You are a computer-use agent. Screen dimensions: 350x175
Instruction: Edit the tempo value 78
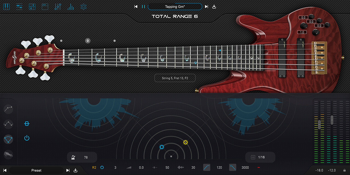click(86, 157)
